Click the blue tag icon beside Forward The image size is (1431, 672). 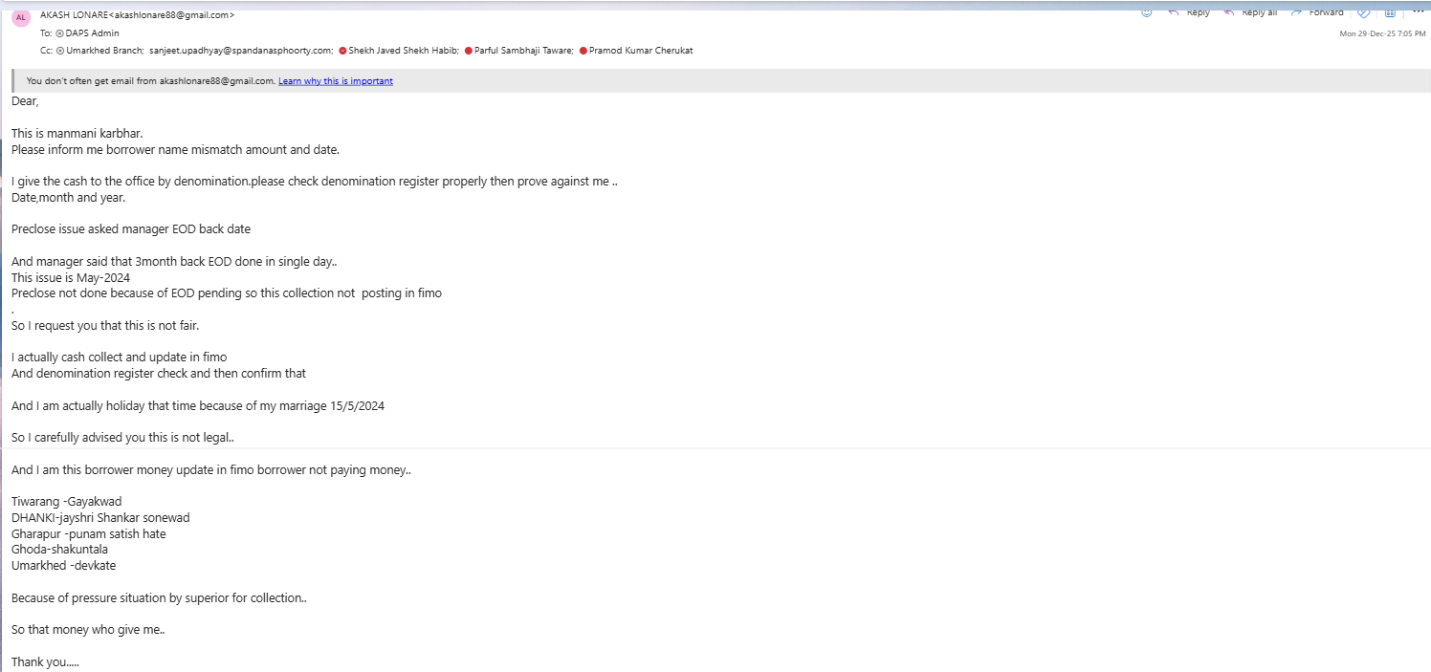click(x=1363, y=12)
